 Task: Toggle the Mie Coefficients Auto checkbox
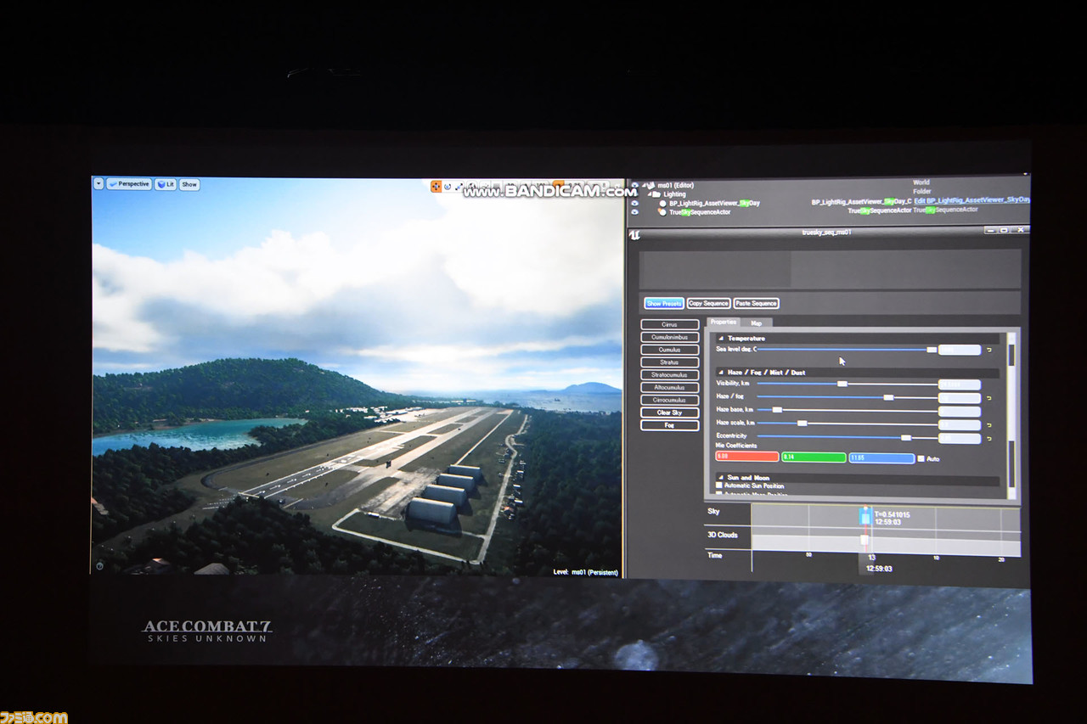(921, 458)
